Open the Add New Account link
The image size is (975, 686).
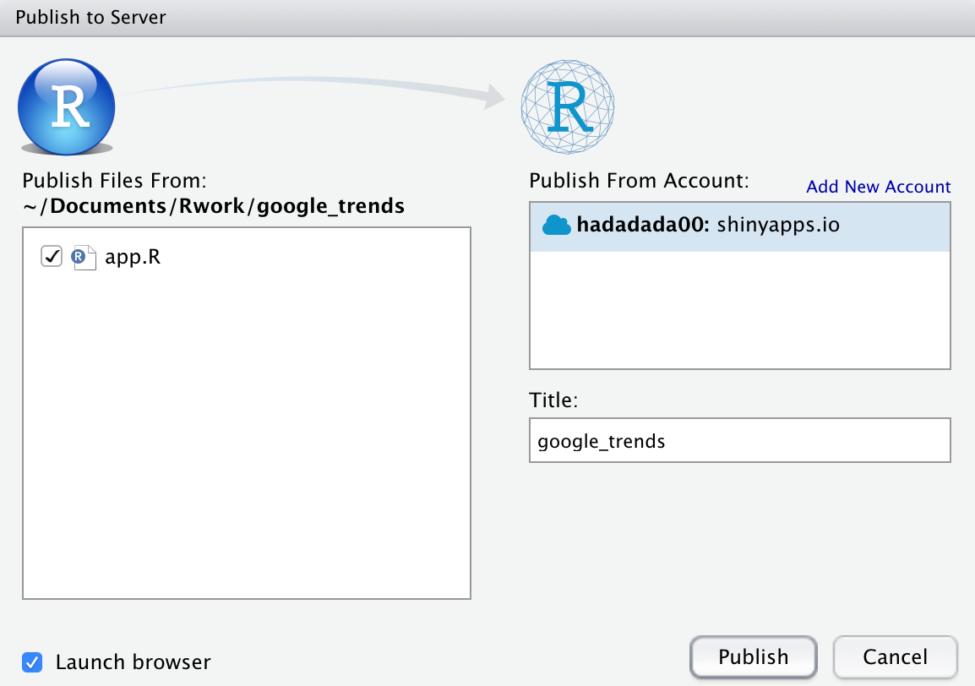tap(878, 187)
